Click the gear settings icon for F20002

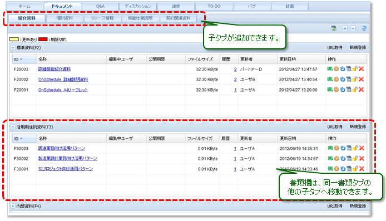click(x=336, y=79)
